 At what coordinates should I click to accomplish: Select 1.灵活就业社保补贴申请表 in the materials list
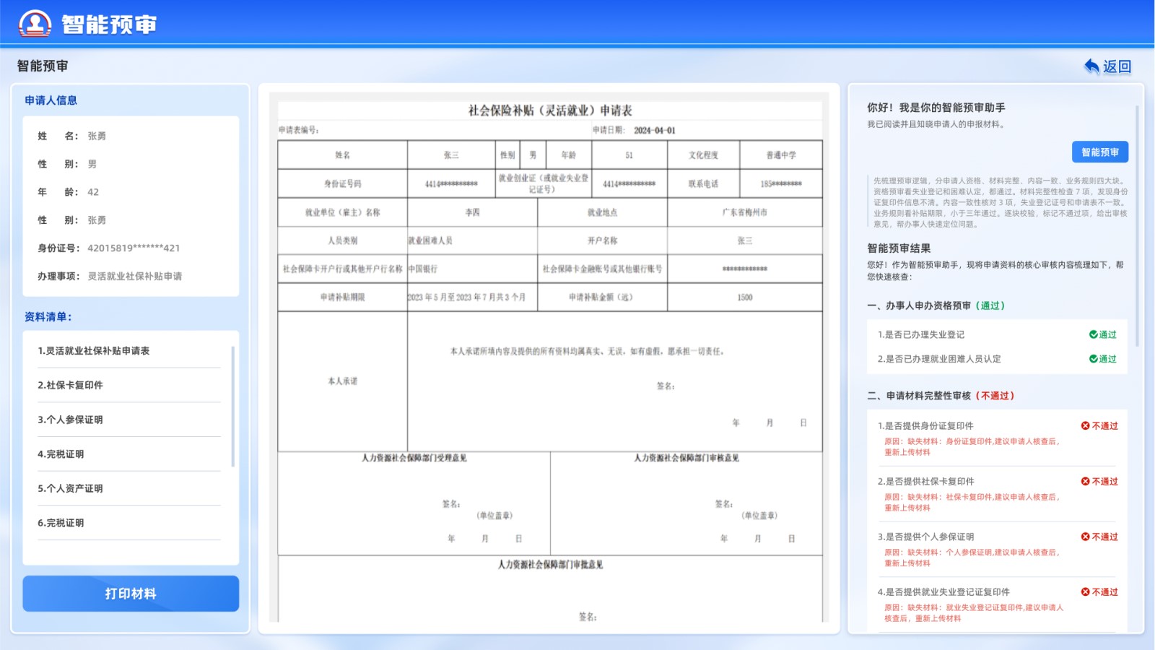tap(94, 351)
